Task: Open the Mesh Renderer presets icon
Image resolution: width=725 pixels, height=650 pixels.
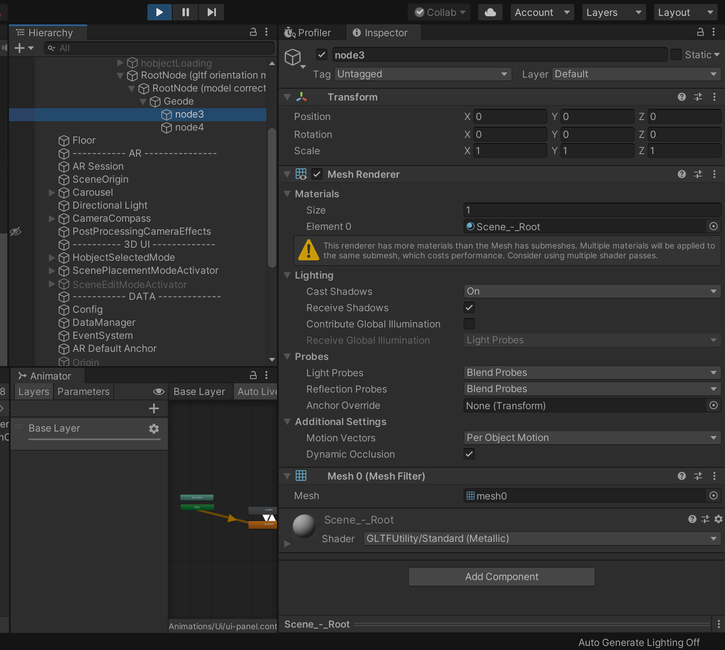Action: [x=698, y=174]
